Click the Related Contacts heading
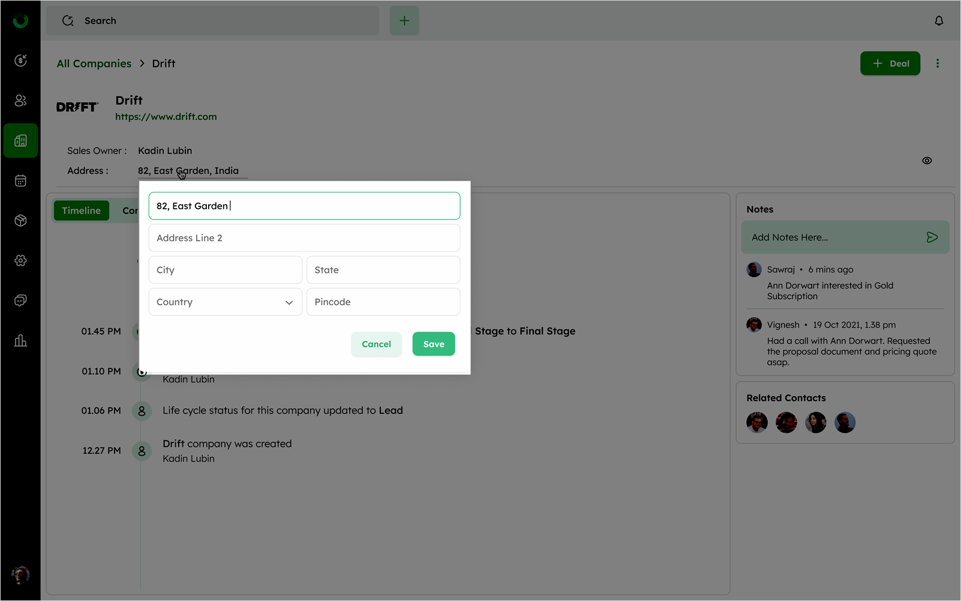This screenshot has width=961, height=601. 786,398
